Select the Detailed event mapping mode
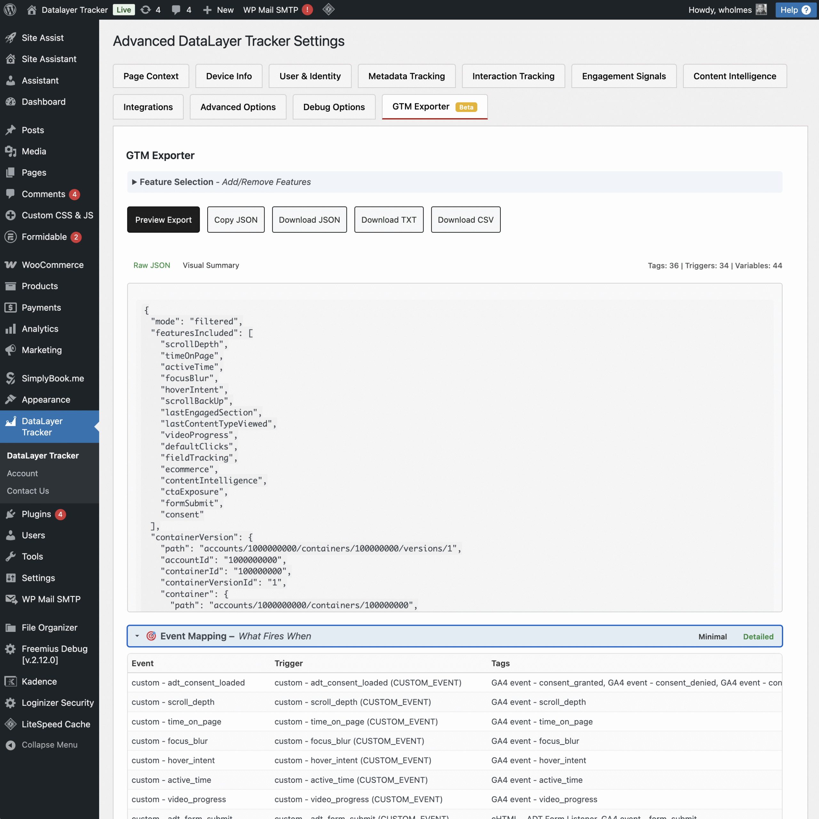This screenshot has height=819, width=819. [758, 637]
